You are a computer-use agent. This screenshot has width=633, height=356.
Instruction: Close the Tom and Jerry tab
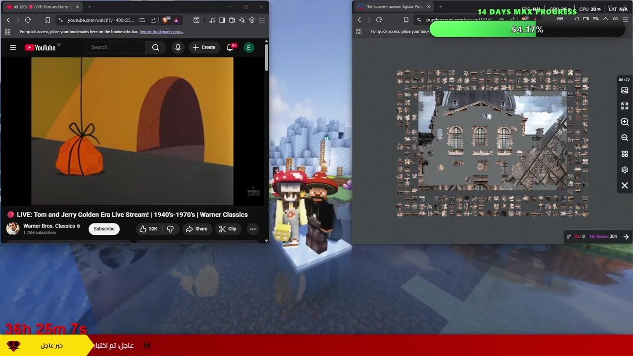[77, 7]
